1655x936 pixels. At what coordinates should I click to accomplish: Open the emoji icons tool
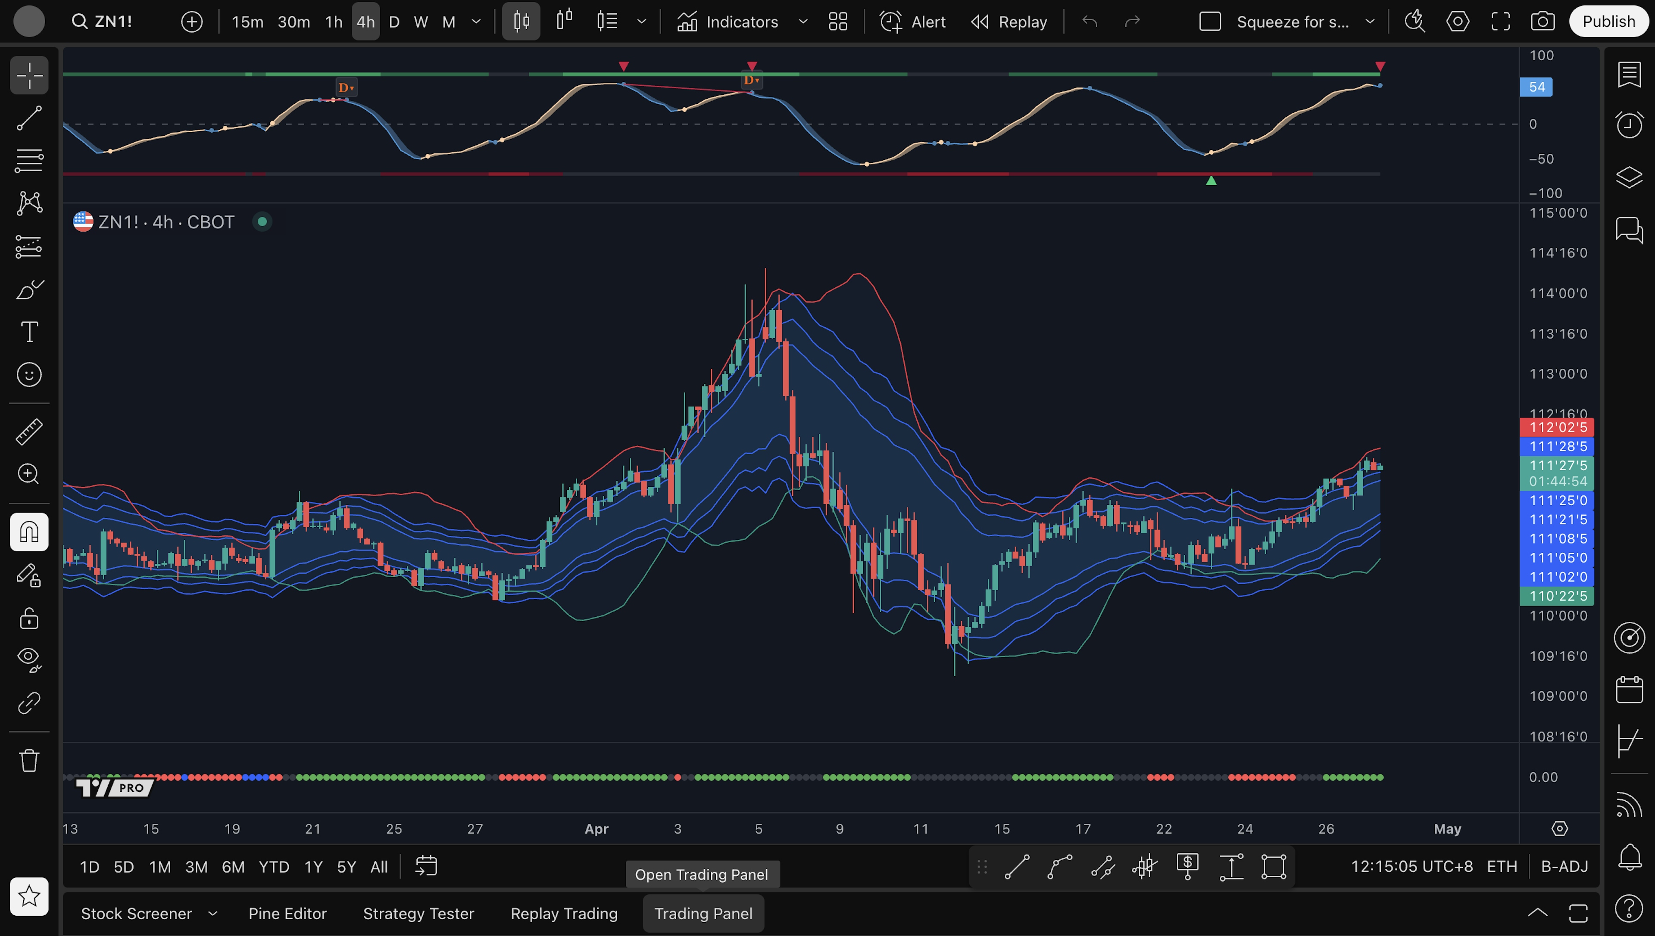pyautogui.click(x=29, y=374)
